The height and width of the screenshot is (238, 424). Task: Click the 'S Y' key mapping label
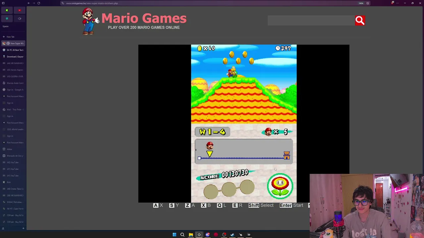click(174, 205)
